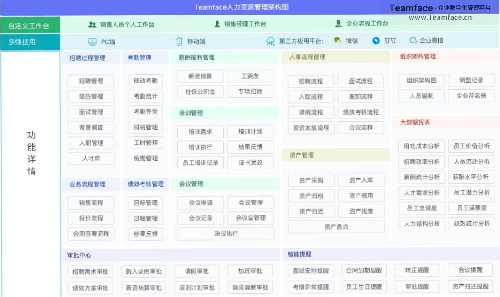
Task: Click the 绩效统计分析 button
Action: pos(472,224)
